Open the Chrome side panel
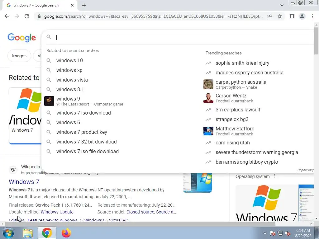Viewport: 319px width, 239px height. point(292,16)
